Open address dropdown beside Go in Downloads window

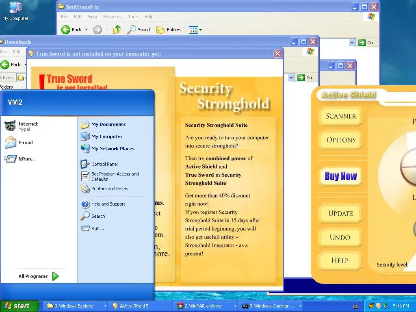pyautogui.click(x=291, y=78)
